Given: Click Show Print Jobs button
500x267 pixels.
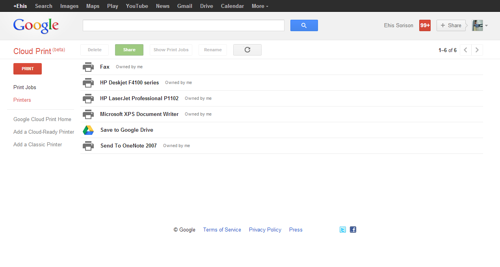Looking at the screenshot, I should click(171, 50).
